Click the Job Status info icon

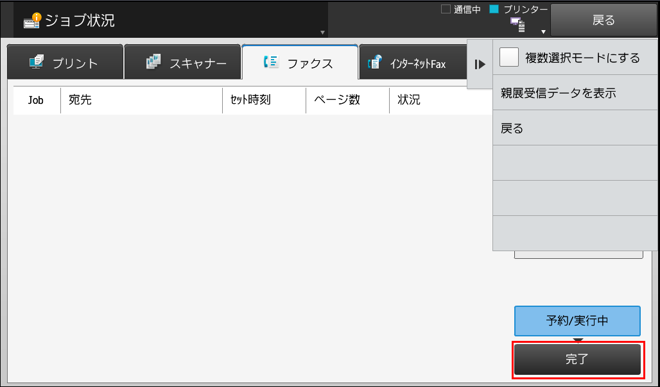(31, 20)
